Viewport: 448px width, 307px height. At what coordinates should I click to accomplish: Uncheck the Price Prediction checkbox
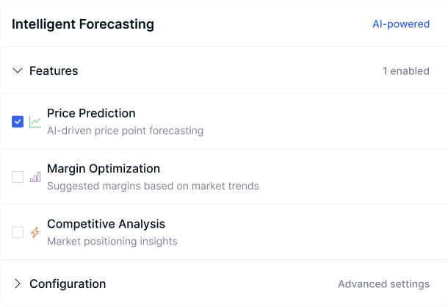[x=18, y=122]
